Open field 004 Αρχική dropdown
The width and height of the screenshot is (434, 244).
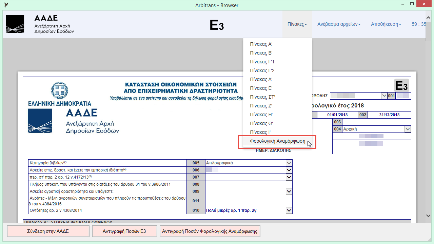[408, 129]
